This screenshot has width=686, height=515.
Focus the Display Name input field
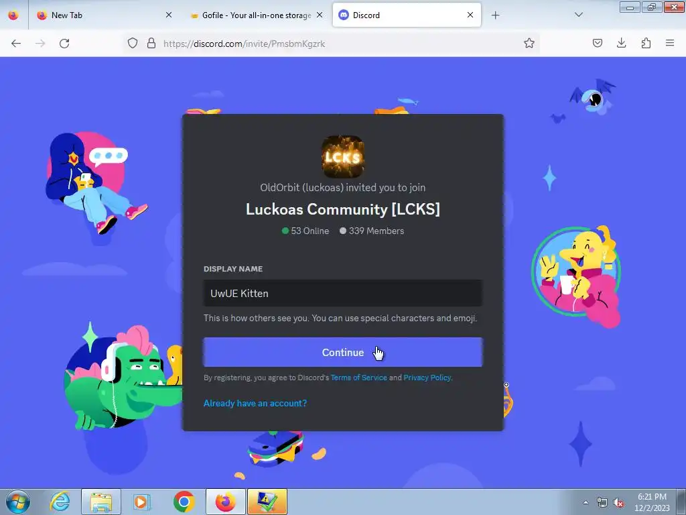[x=342, y=293]
